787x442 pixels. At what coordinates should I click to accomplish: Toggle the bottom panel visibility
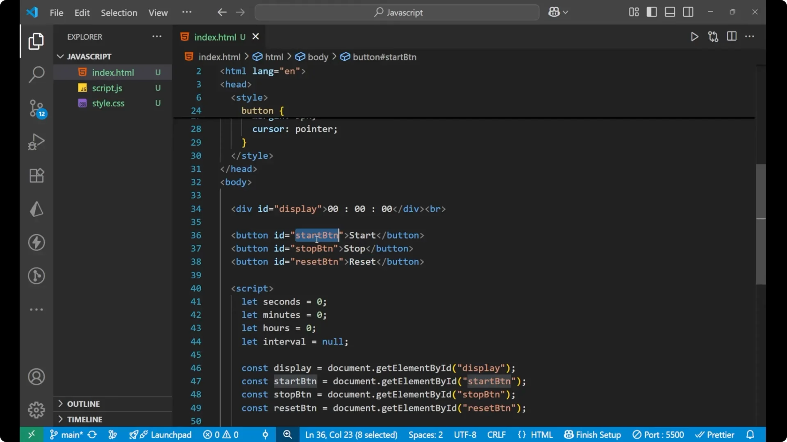point(669,12)
